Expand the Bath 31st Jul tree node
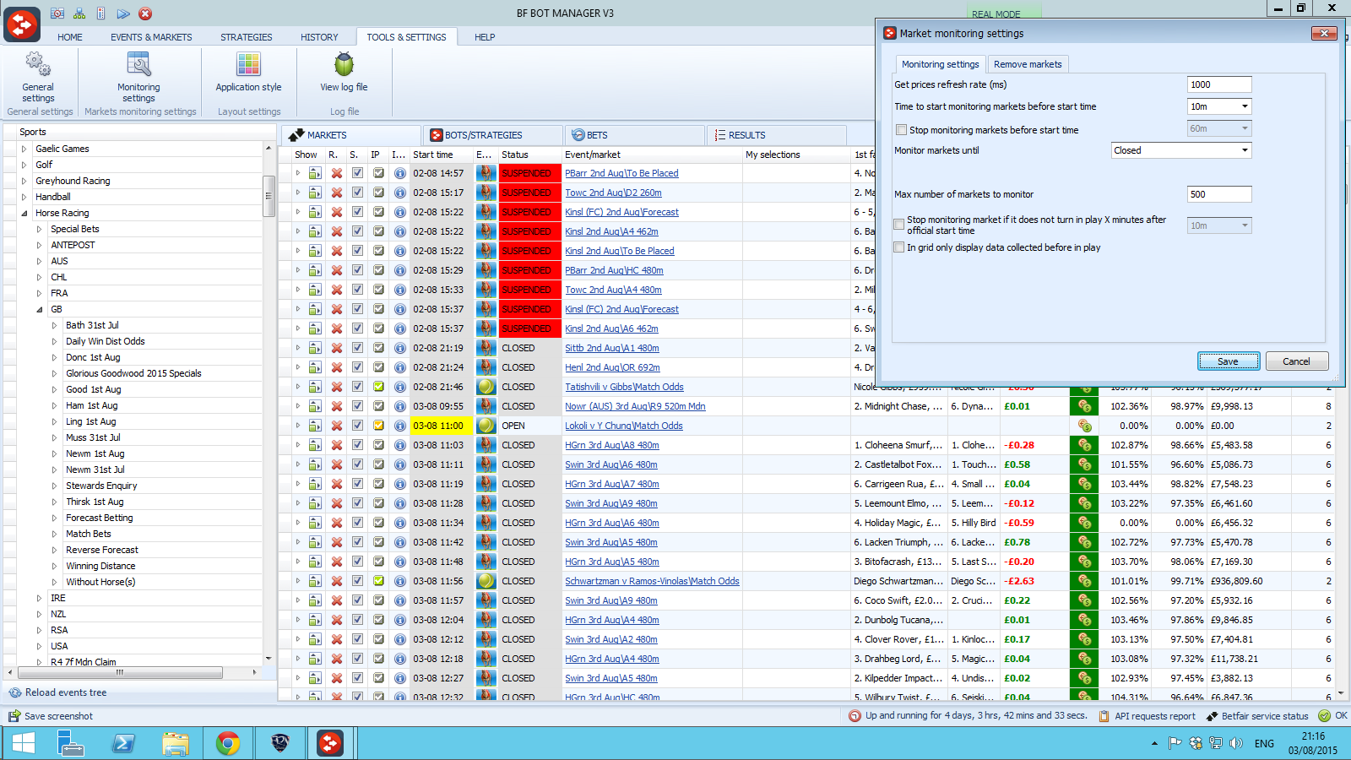Viewport: 1351px width, 760px height. pos(54,325)
